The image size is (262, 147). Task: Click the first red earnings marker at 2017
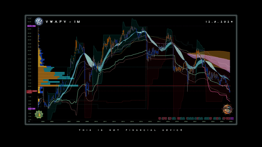[160, 118]
